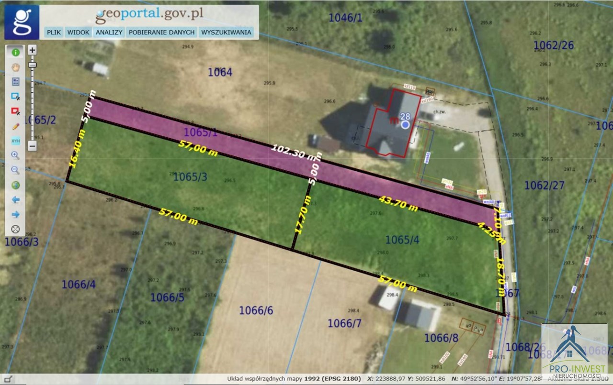The height and width of the screenshot is (385, 613).
Task: Open the ANALIZY menu
Action: click(109, 33)
